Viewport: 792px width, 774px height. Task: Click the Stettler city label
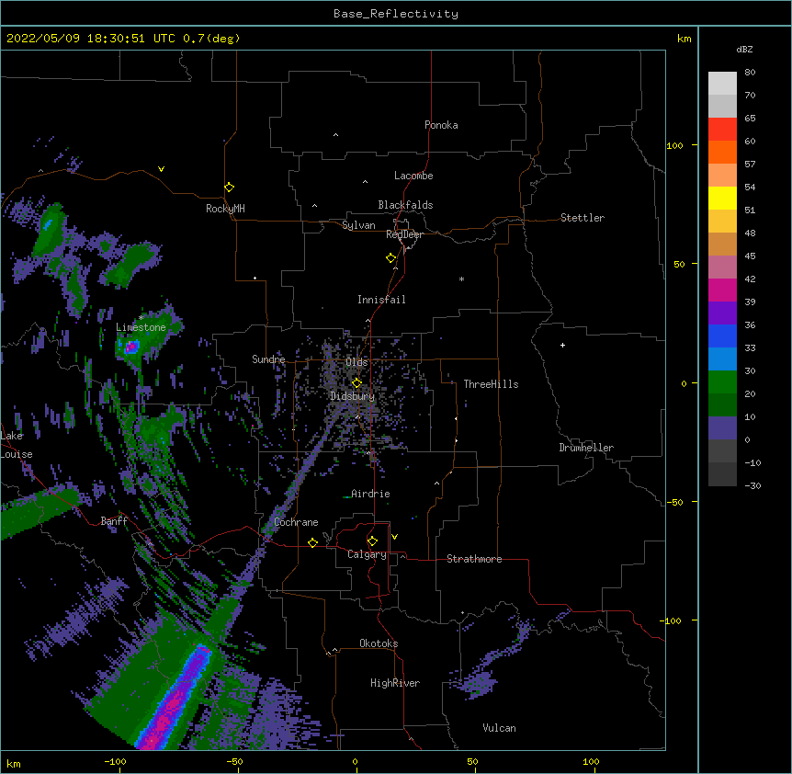(x=583, y=218)
